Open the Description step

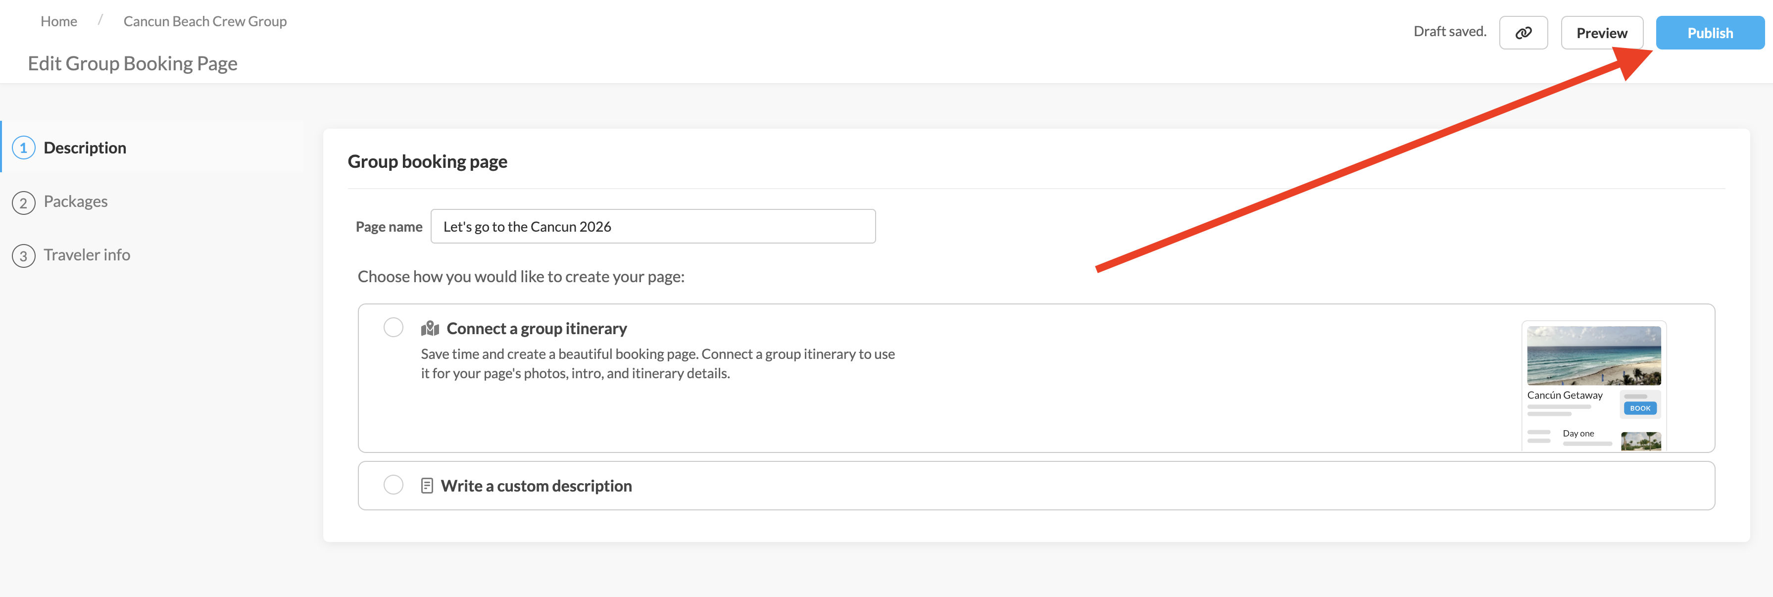click(x=85, y=148)
